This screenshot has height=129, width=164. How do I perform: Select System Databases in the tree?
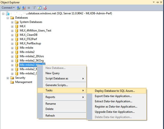pos(31,22)
